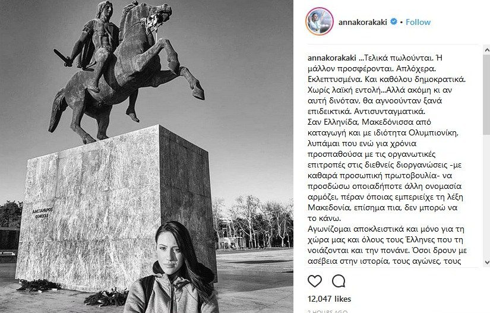Screen dimensions: 490x313
Task: Open comments via the speech bubble icon
Action: click(x=339, y=281)
